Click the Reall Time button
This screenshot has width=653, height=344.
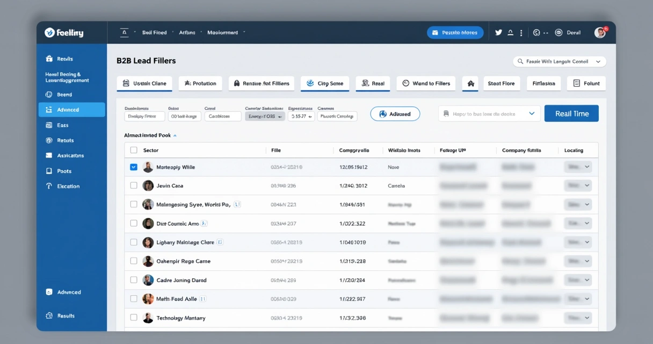click(x=571, y=113)
